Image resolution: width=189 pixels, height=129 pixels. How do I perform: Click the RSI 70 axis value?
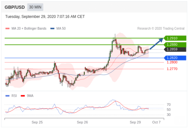pyautogui.click(x=169, y=105)
